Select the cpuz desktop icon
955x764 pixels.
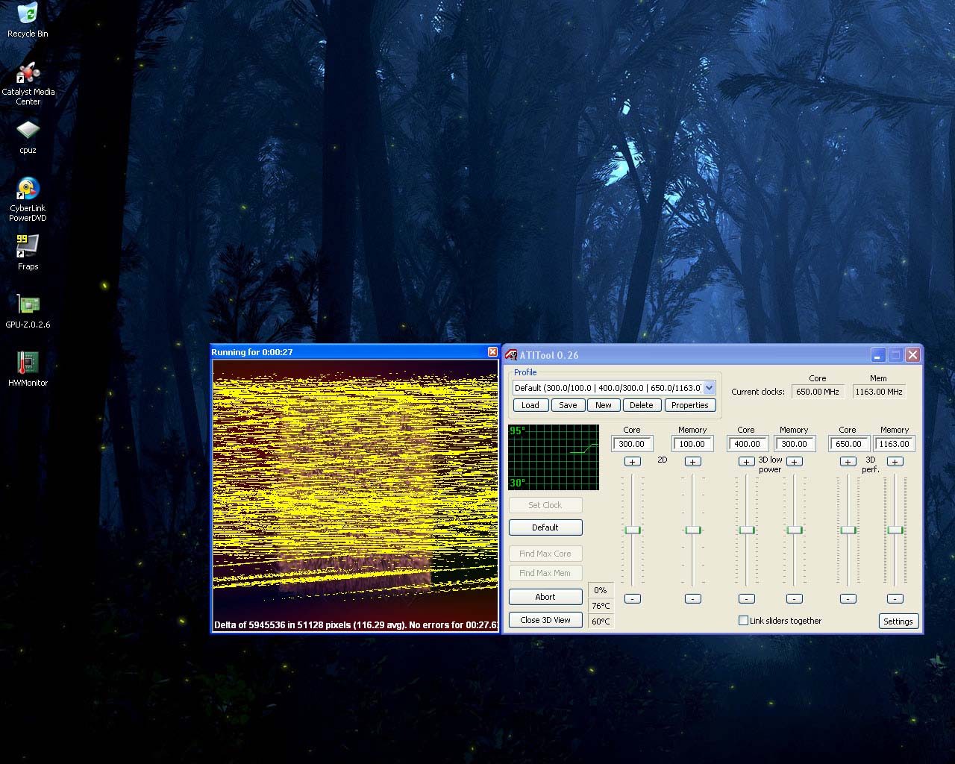pos(28,136)
